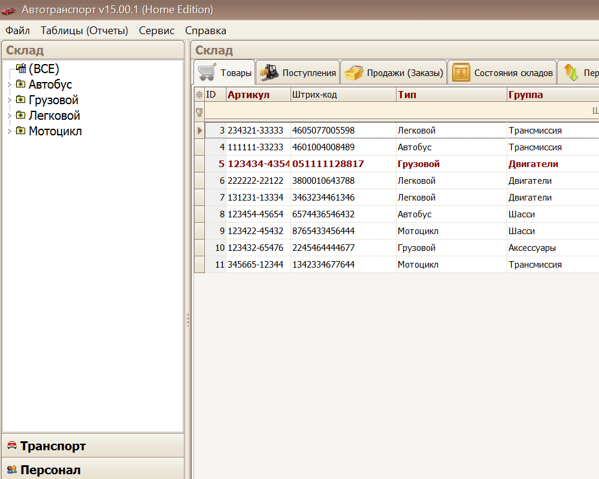Viewport: 599px width, 479px height.
Task: Click Шасси cell in row 8
Action: (553, 214)
